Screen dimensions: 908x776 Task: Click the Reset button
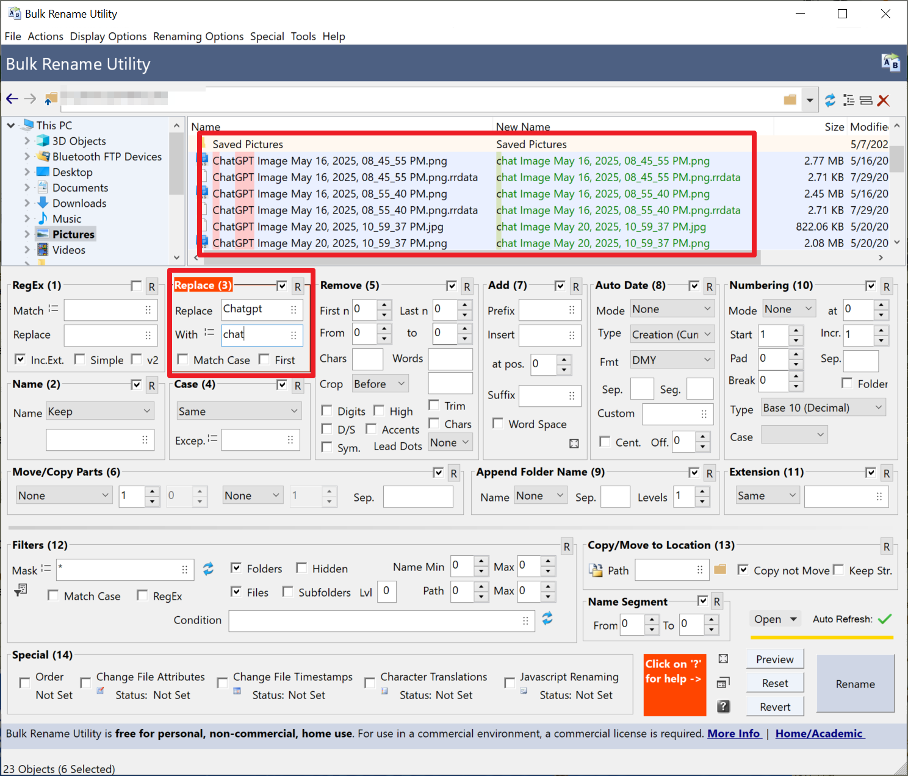[775, 683]
